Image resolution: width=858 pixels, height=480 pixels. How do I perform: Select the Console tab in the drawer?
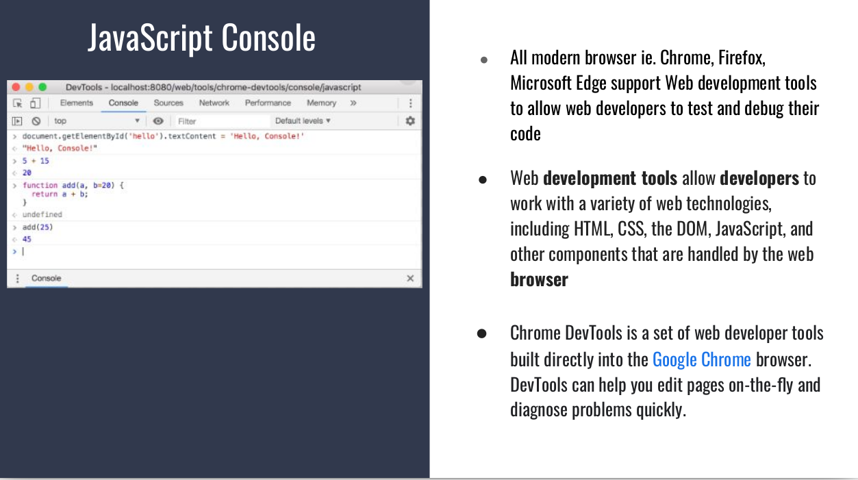pos(46,279)
